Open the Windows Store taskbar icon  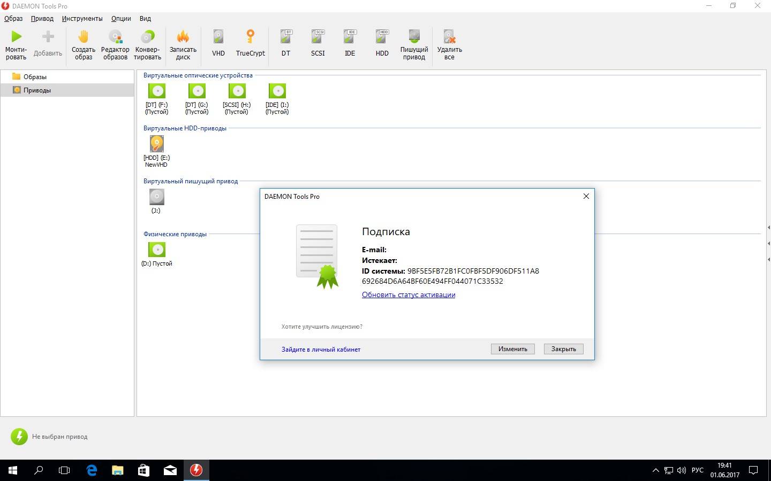pos(144,470)
